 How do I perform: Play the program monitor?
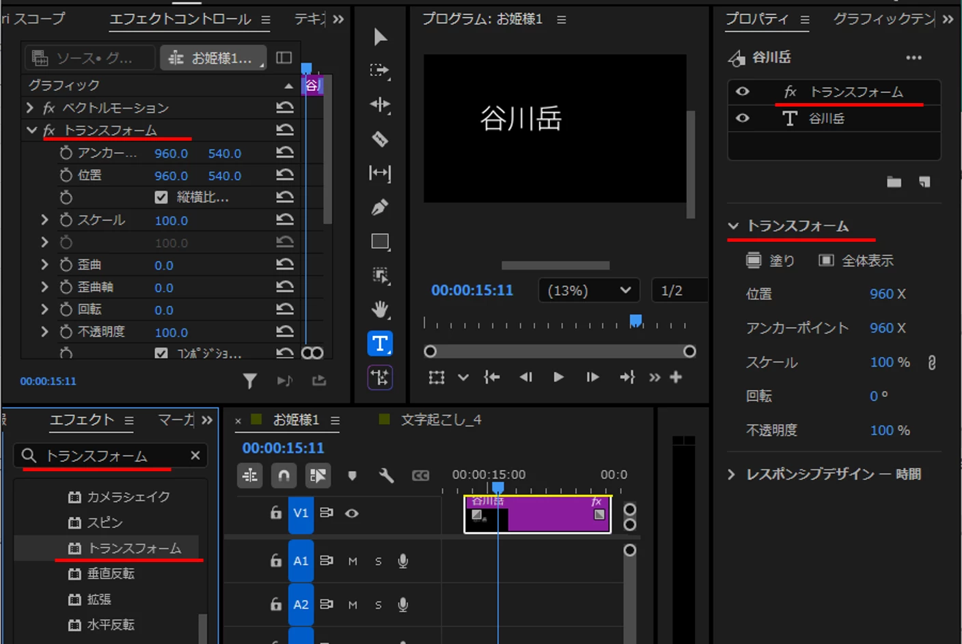coord(559,377)
